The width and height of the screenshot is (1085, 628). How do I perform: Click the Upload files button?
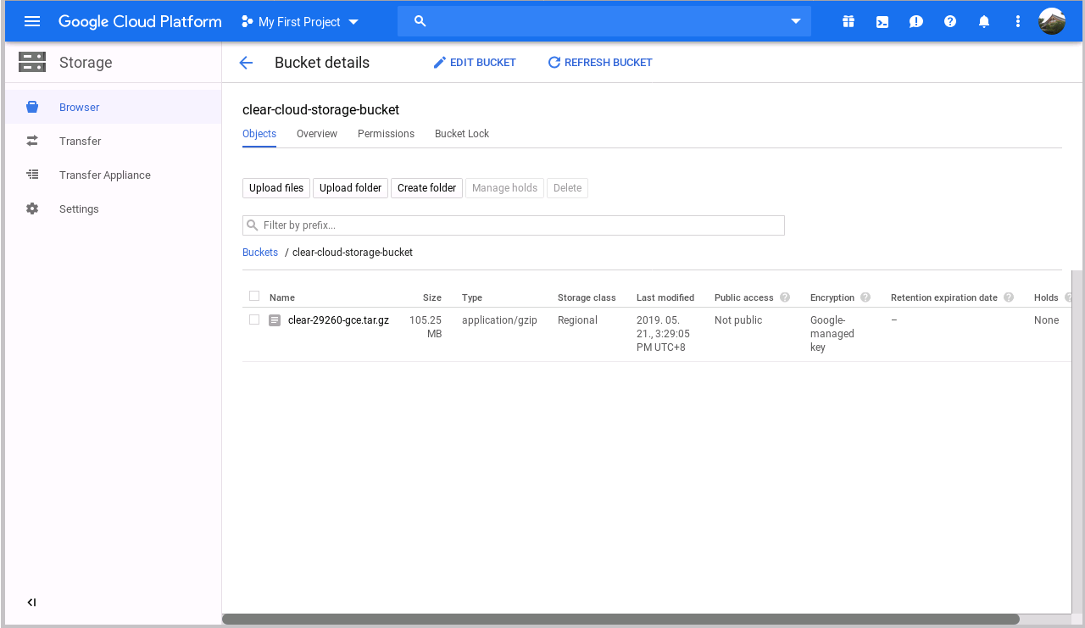276,188
